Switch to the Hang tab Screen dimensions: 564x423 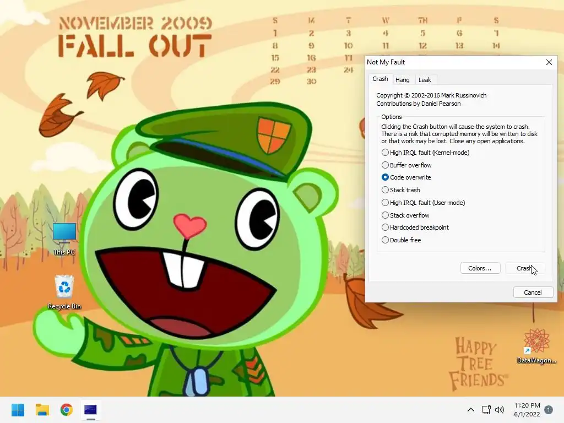[x=403, y=80]
